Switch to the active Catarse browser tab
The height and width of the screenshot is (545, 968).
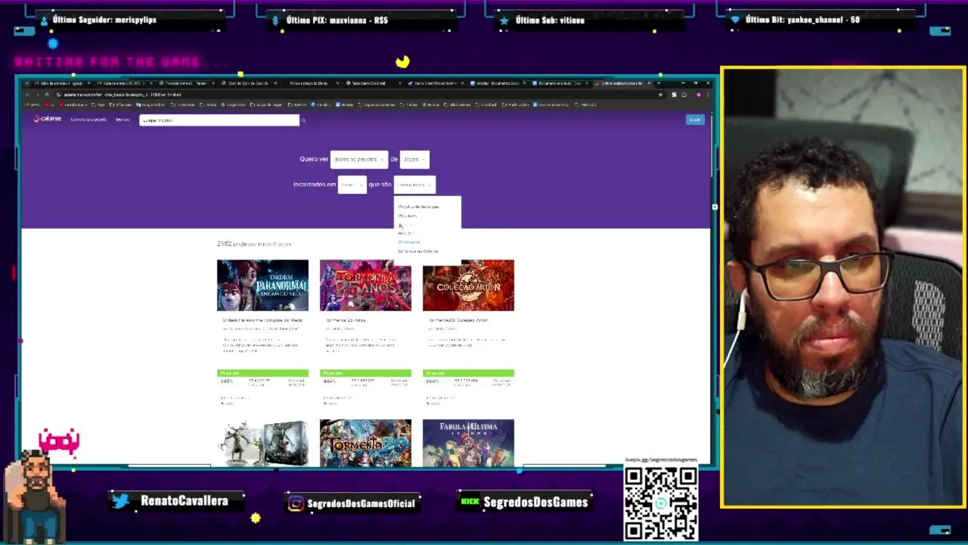click(x=625, y=83)
